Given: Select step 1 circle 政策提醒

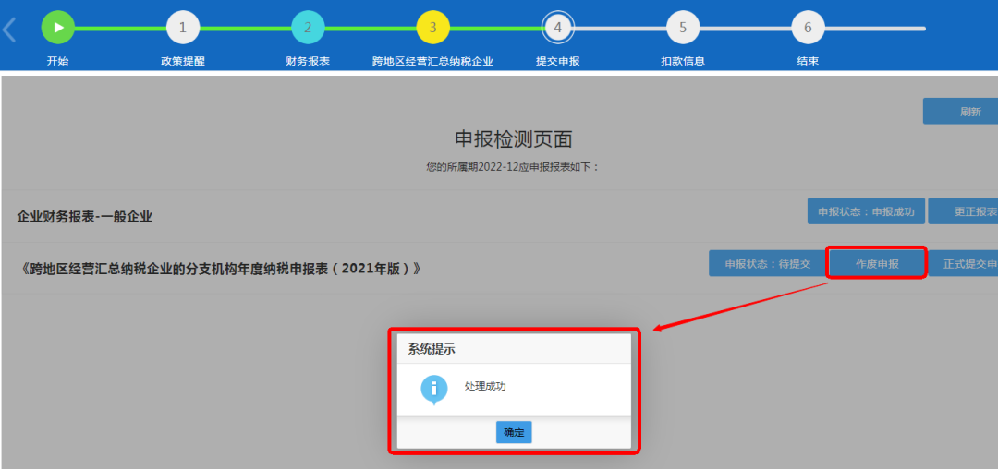Looking at the screenshot, I should click(x=183, y=28).
